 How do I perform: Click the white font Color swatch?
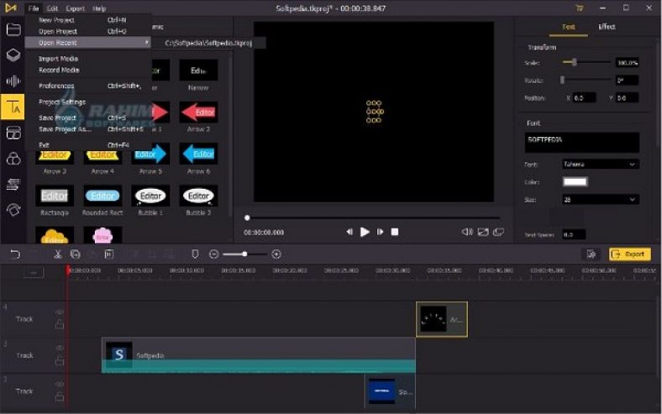coord(575,181)
